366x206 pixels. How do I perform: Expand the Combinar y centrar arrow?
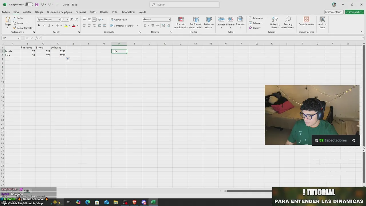point(137,26)
